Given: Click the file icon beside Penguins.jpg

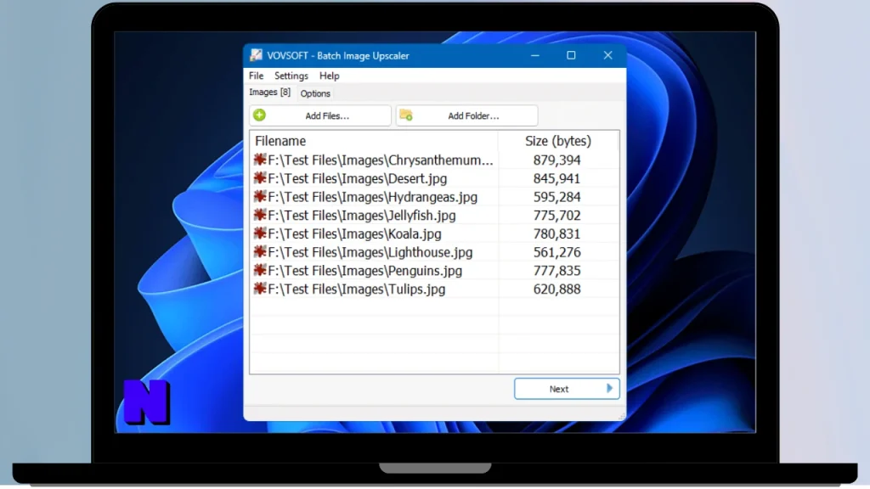Looking at the screenshot, I should (260, 270).
